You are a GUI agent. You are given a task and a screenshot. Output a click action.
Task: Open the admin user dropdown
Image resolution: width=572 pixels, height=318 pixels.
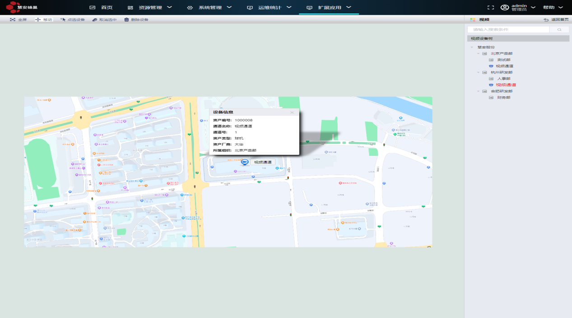pos(518,8)
